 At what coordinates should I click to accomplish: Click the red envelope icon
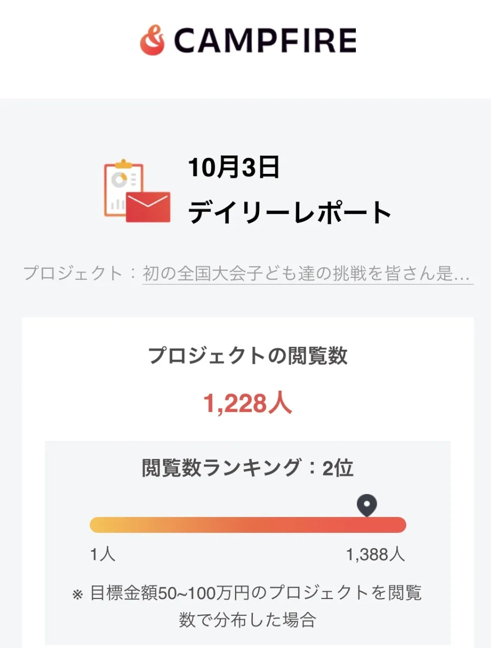[x=148, y=207]
